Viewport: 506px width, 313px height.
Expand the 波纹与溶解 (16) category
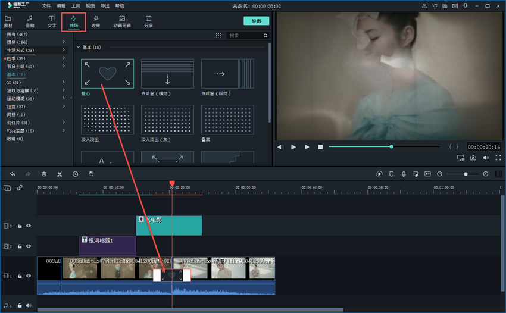coord(64,90)
